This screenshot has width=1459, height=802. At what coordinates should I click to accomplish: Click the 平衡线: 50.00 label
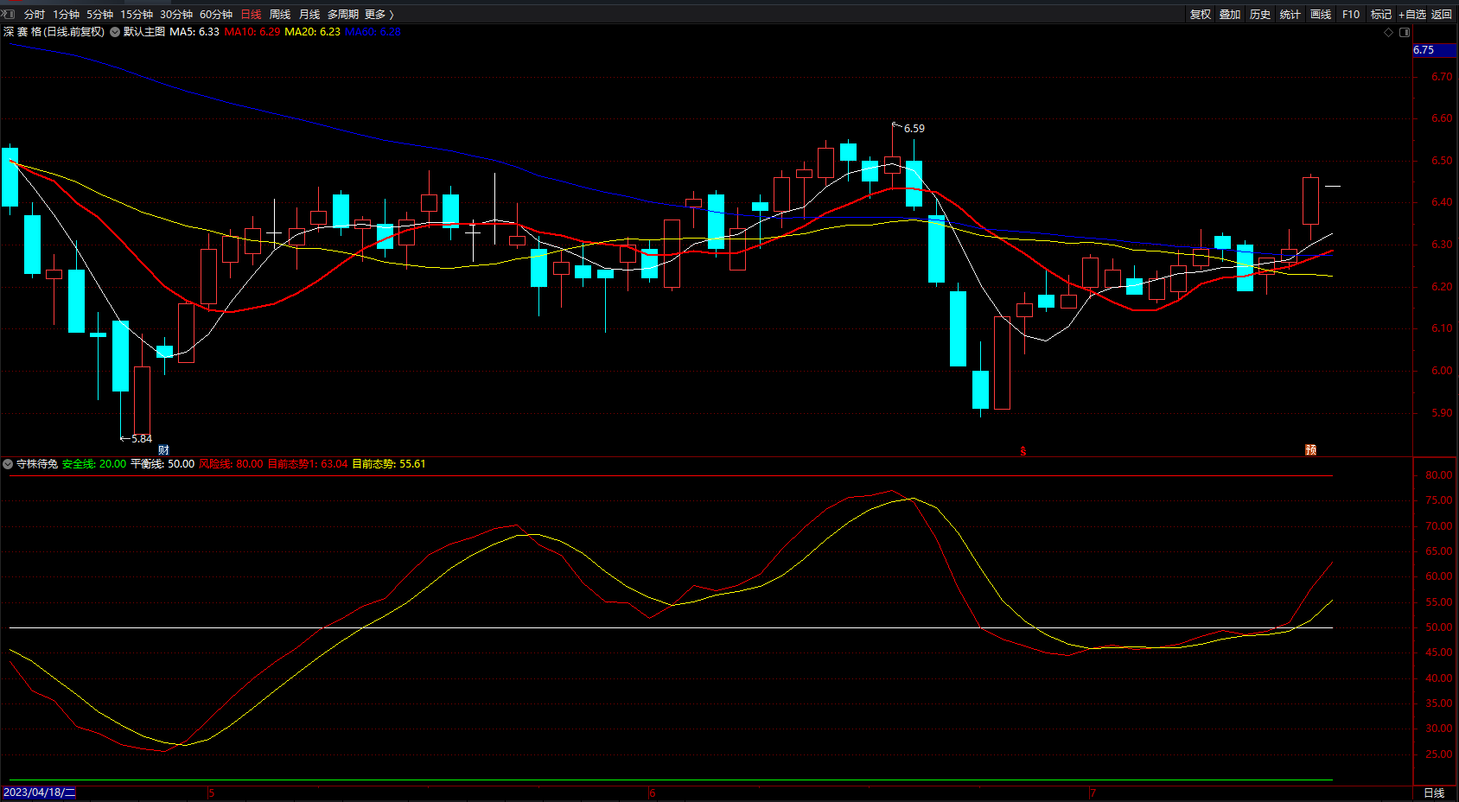point(162,464)
